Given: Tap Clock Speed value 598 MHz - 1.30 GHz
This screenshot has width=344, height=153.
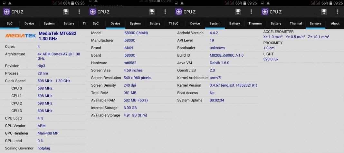Looking at the screenshot, I should [x=54, y=81].
